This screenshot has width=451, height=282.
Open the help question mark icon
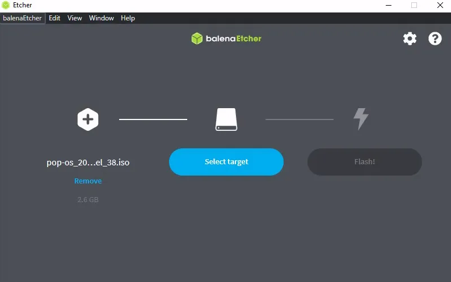pos(435,39)
